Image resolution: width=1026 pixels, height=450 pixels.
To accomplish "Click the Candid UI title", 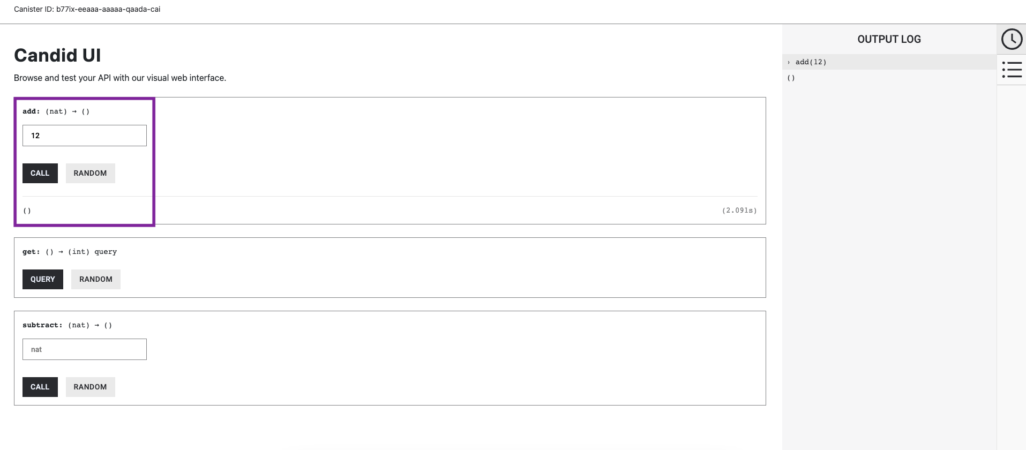I will tap(57, 55).
